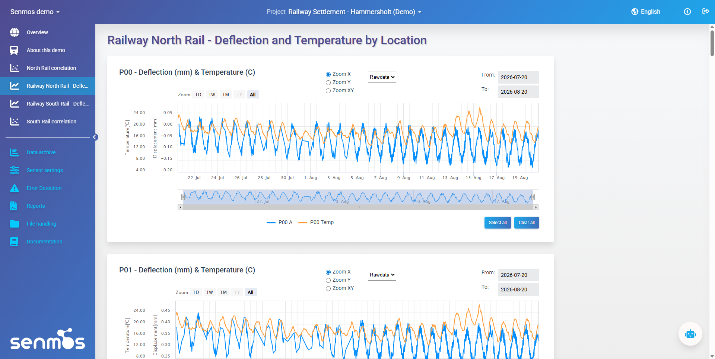Screen dimensions: 715x359
Task: Click the P01 From date field
Action: point(518,275)
